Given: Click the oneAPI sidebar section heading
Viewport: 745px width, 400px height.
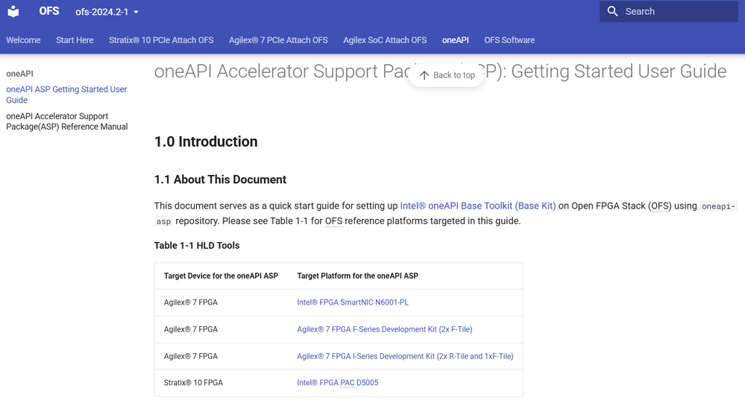Looking at the screenshot, I should click(x=19, y=74).
